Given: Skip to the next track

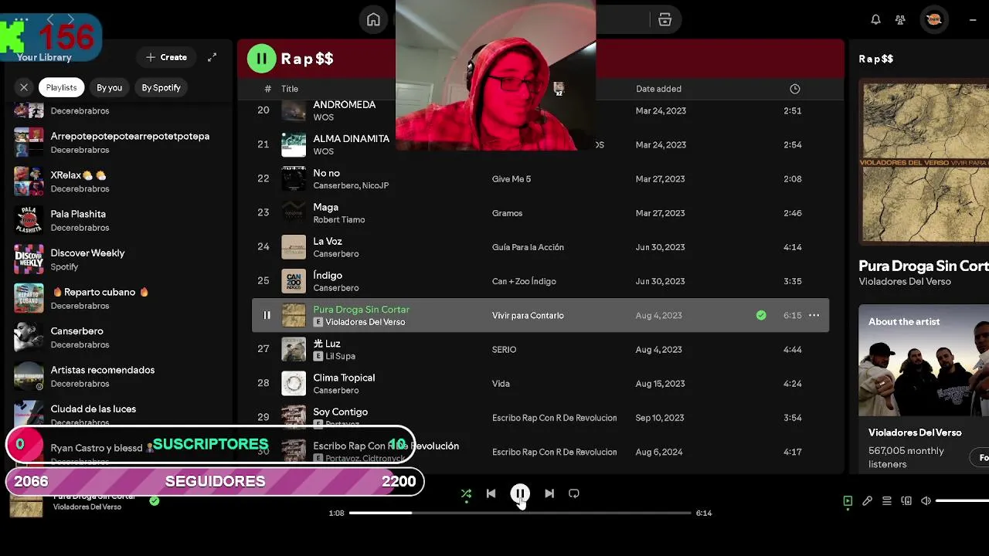Looking at the screenshot, I should [x=549, y=493].
